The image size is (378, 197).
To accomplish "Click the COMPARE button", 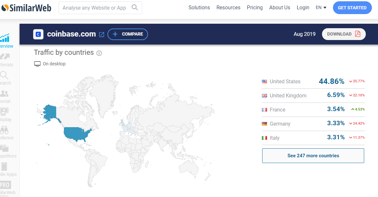I will click(x=127, y=34).
